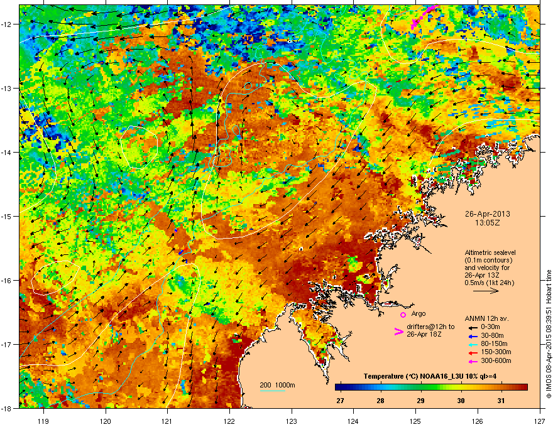Image resolution: width=553 pixels, height=427 pixels.
Task: Click the "300-600m" depth label
Action: coord(496,361)
